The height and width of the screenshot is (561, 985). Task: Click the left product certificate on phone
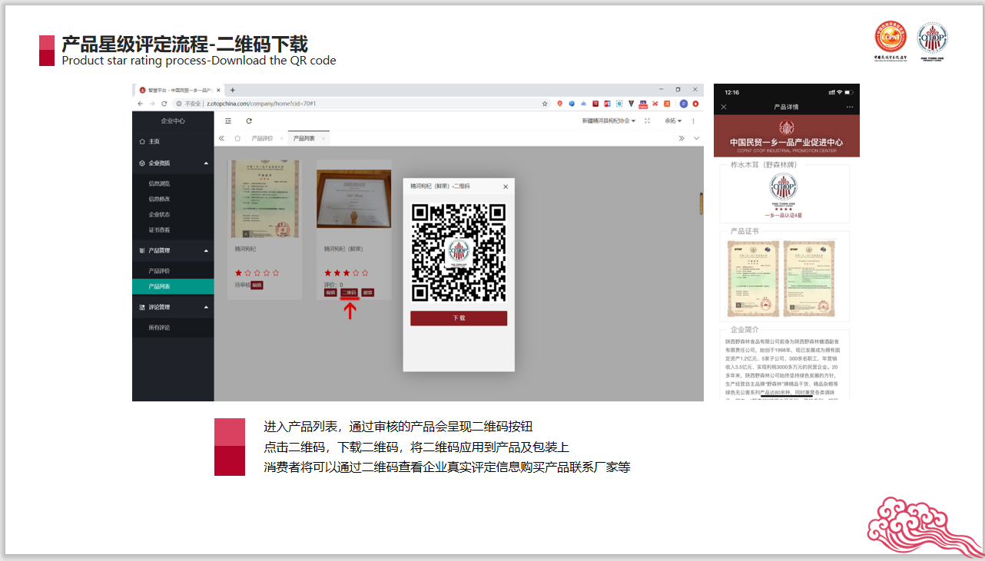pos(753,279)
